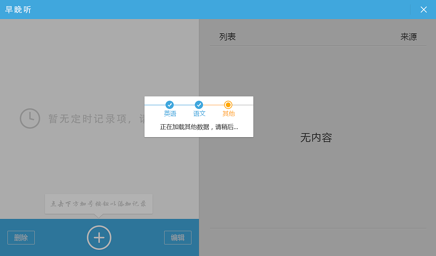The width and height of the screenshot is (436, 256).
Task: Select the 其他 step label
Action: (229, 114)
